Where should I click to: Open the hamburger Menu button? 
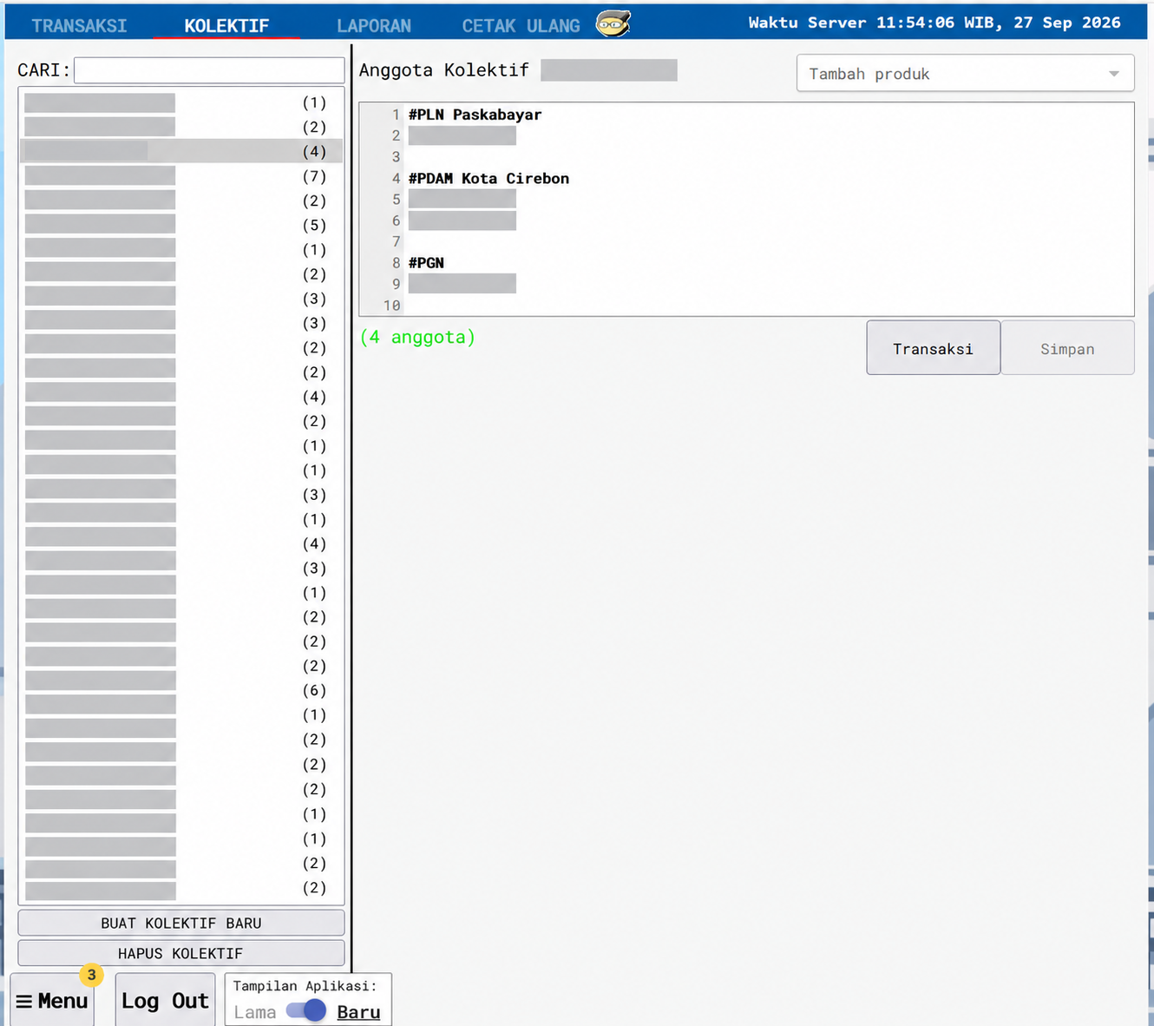[x=52, y=1001]
